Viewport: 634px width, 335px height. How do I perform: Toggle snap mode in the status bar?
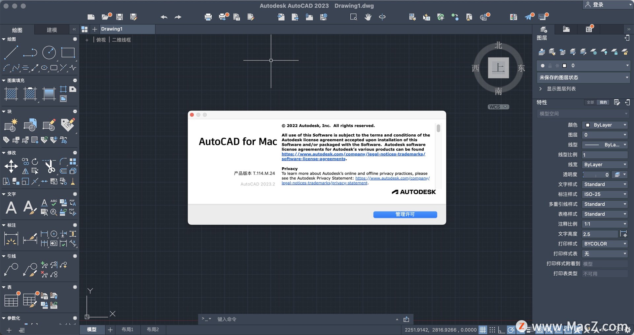[x=492, y=330]
